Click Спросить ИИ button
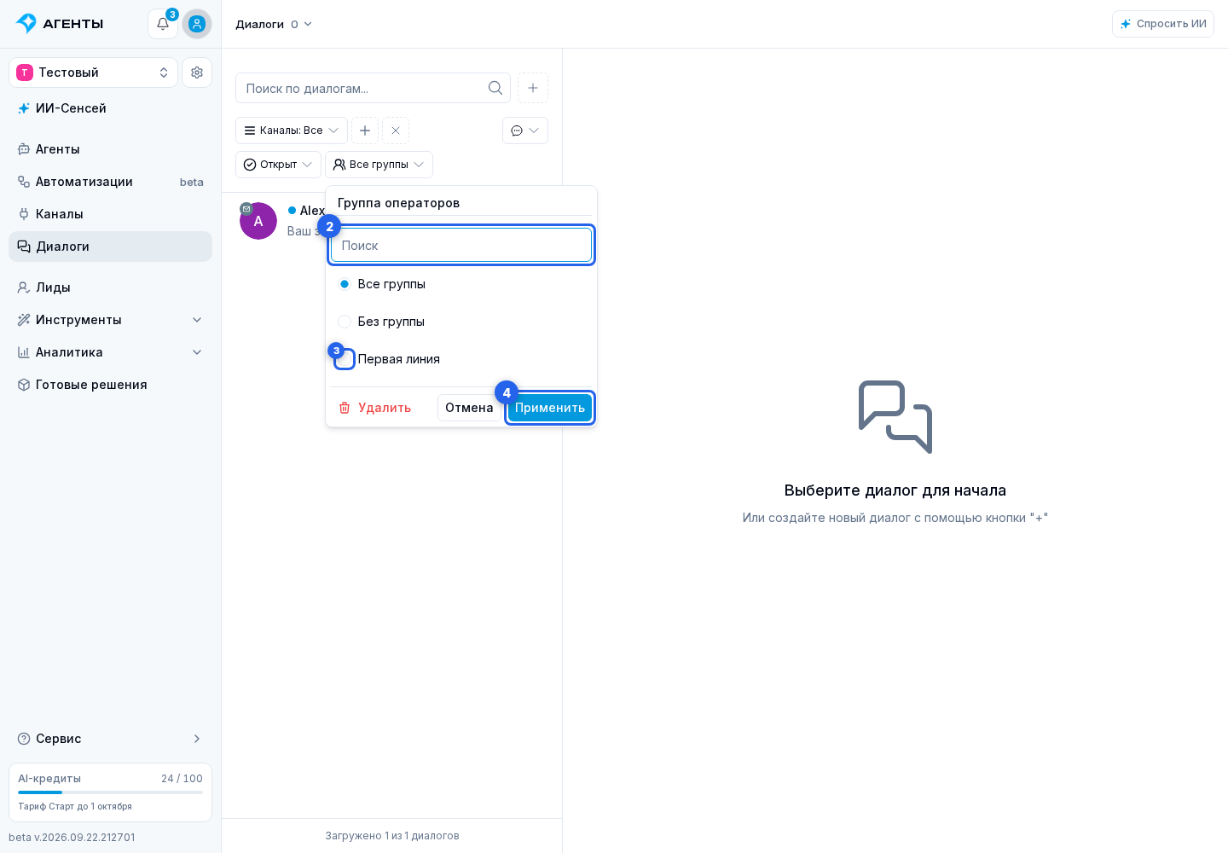The image size is (1228, 853). pyautogui.click(x=1163, y=24)
